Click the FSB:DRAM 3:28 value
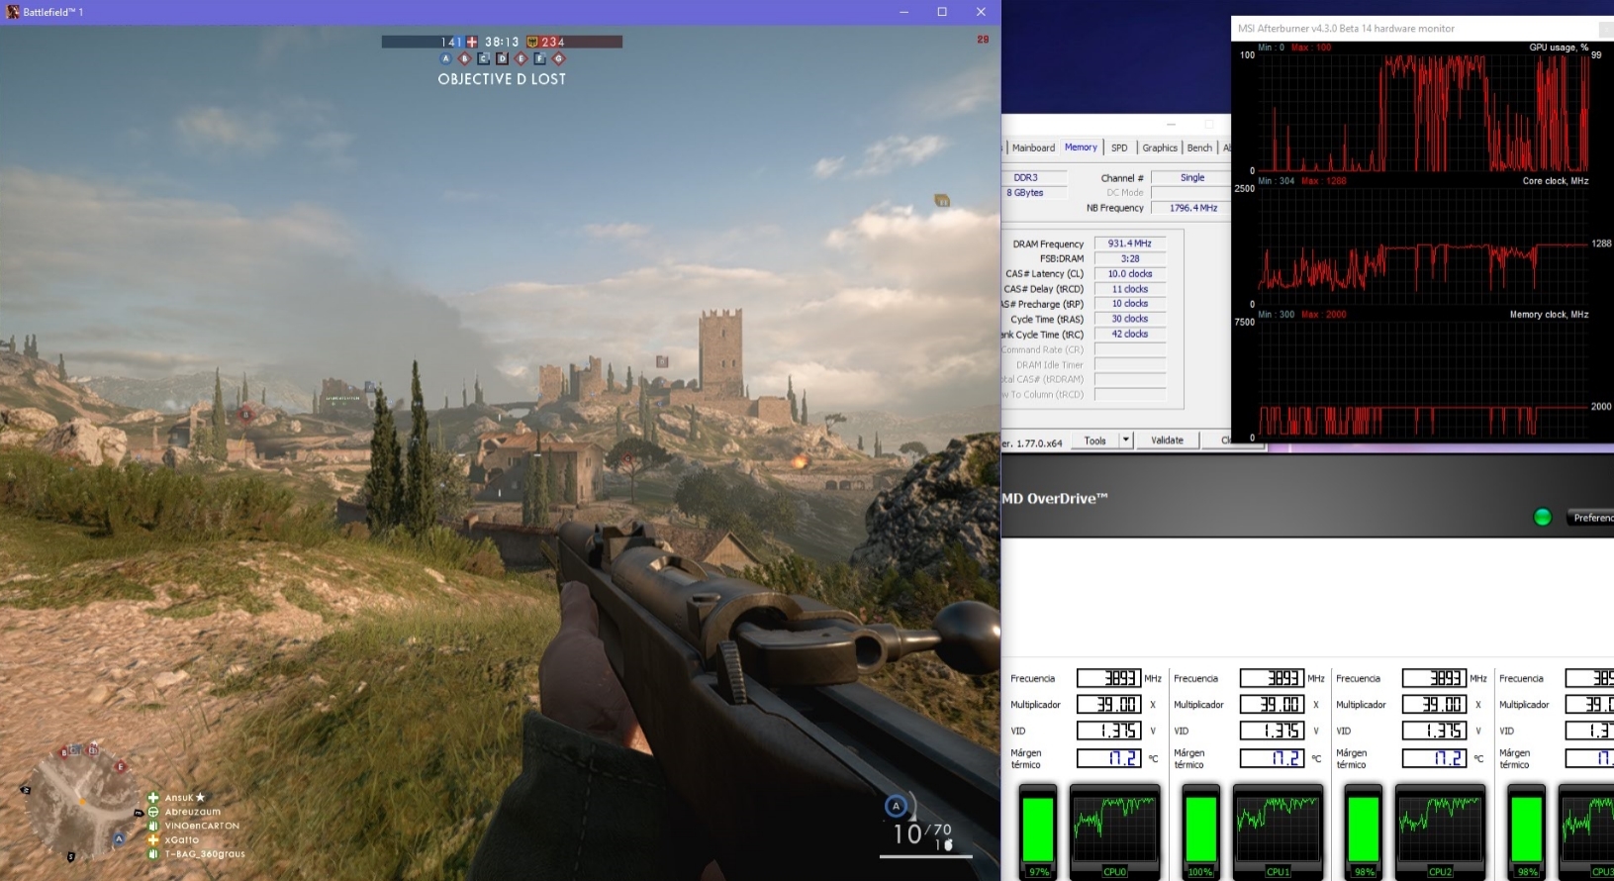Viewport: 1614px width, 881px height. [1130, 258]
